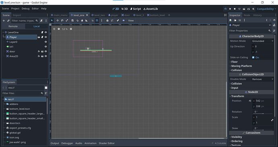Zoom in the 2D viewport
The width and height of the screenshot is (278, 147).
71,29
